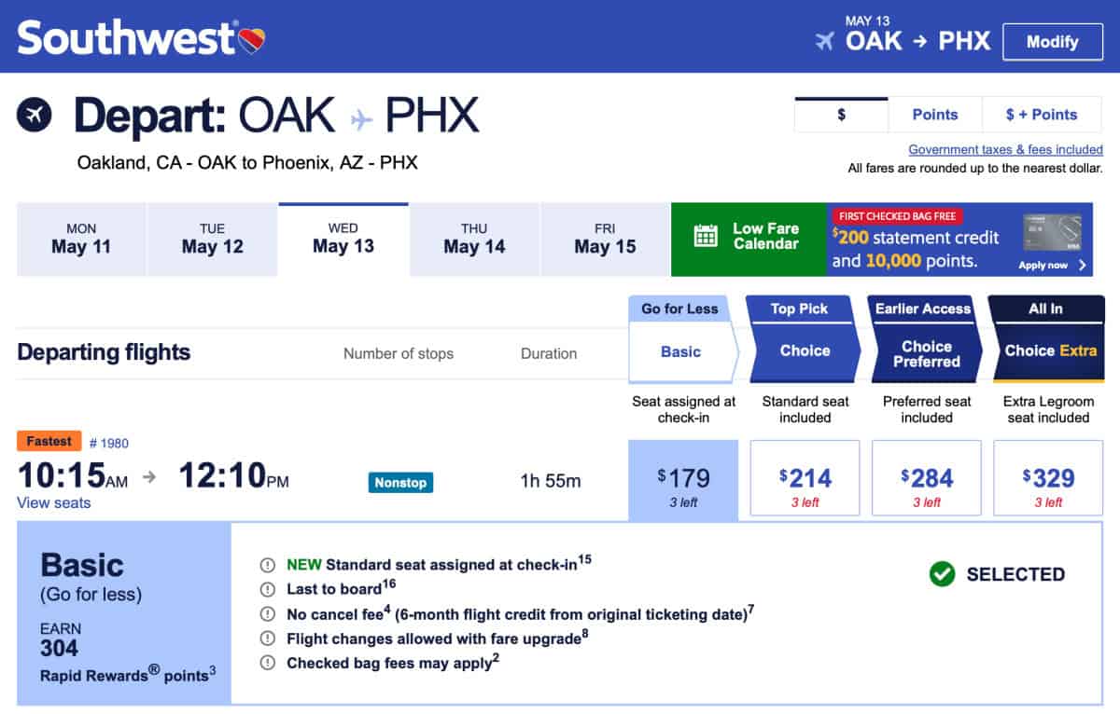Screen dimensions: 1120x714
Task: Click the info icon beside Checked bag fees
Action: click(268, 664)
